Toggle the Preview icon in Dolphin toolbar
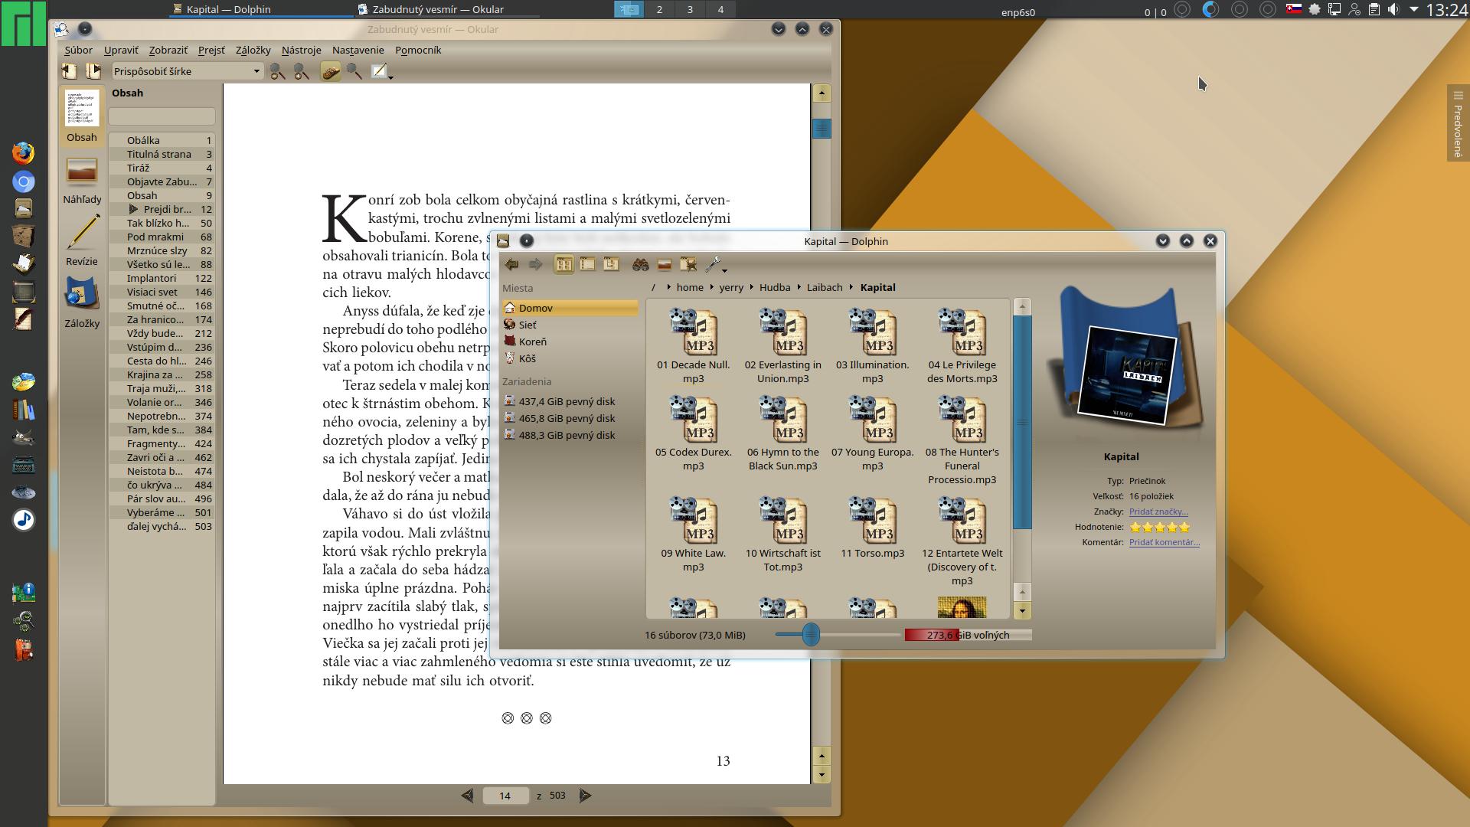Image resolution: width=1470 pixels, height=827 pixels. click(665, 264)
